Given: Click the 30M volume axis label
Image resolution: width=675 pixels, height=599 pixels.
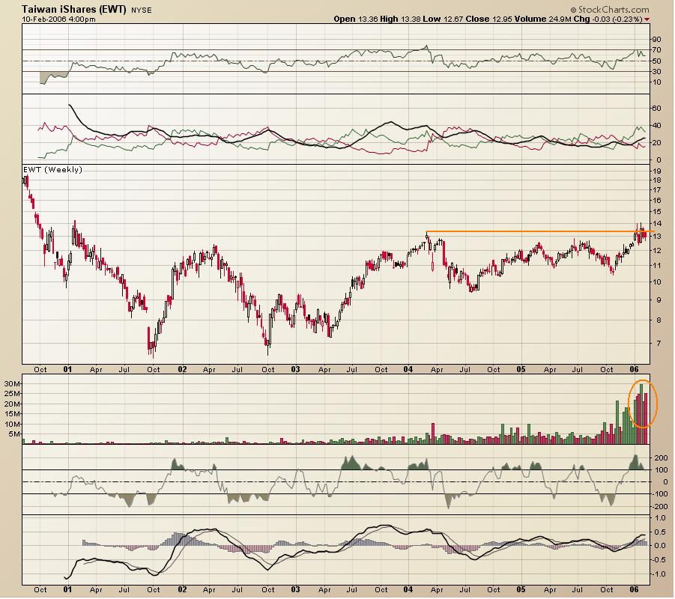Looking at the screenshot, I should click(12, 384).
